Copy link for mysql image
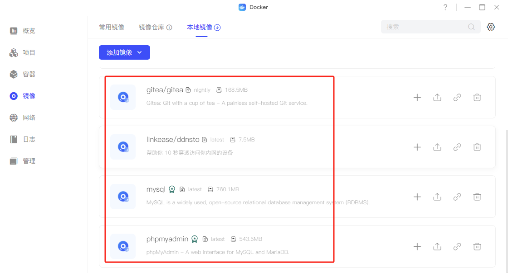The height and width of the screenshot is (273, 508). [x=457, y=197]
